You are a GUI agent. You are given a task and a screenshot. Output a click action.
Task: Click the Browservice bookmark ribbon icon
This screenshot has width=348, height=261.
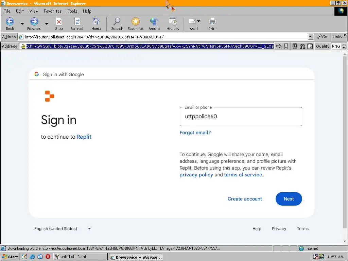pos(286,46)
